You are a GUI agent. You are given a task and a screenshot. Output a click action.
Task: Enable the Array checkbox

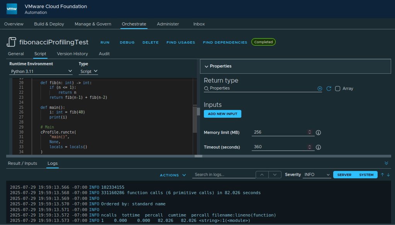(337, 88)
